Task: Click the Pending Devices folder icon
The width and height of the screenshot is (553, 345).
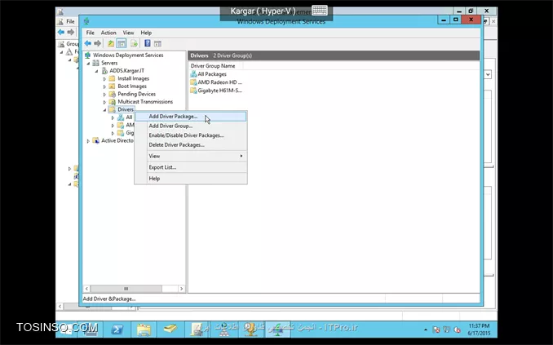Action: point(113,94)
